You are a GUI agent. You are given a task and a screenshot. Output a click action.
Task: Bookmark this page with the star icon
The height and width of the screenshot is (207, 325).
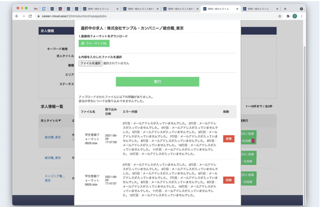tap(280, 16)
